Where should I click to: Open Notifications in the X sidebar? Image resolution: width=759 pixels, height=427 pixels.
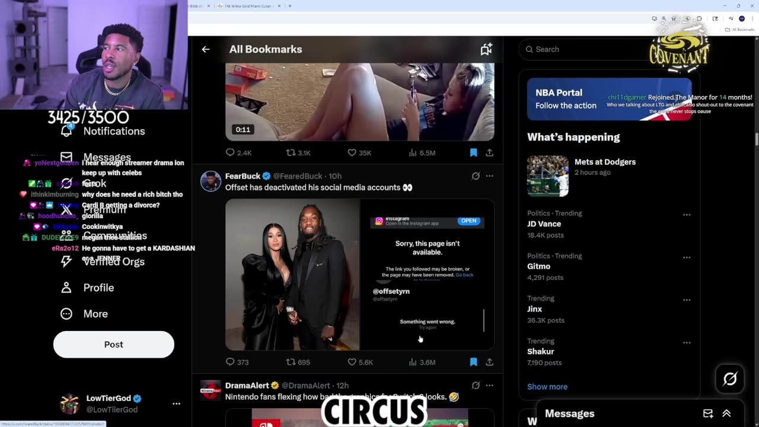[103, 131]
